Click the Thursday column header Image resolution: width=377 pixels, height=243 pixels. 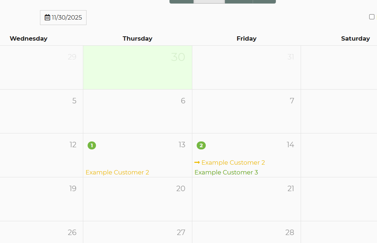pyautogui.click(x=137, y=38)
